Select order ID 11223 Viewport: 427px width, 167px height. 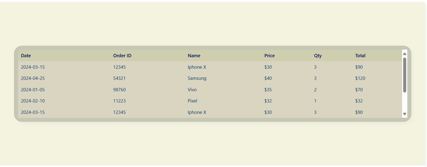119,101
